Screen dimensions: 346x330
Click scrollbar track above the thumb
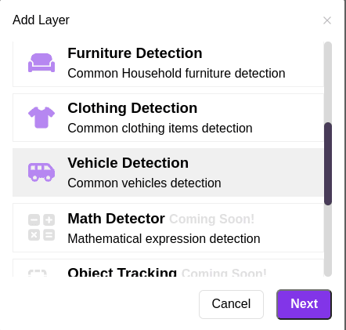coord(328,82)
